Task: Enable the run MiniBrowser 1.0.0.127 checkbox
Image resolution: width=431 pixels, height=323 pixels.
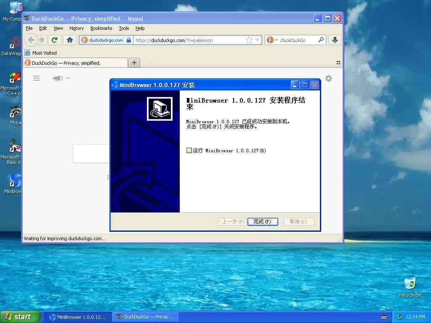Action: tap(189, 150)
